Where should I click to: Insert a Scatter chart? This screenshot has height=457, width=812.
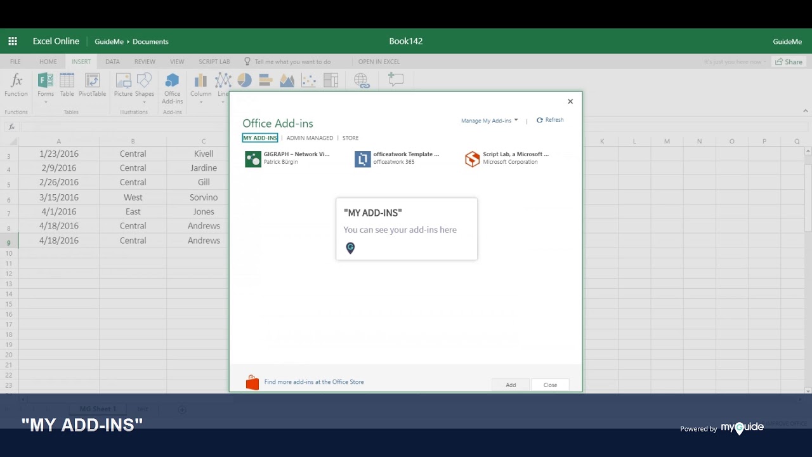[309, 80]
